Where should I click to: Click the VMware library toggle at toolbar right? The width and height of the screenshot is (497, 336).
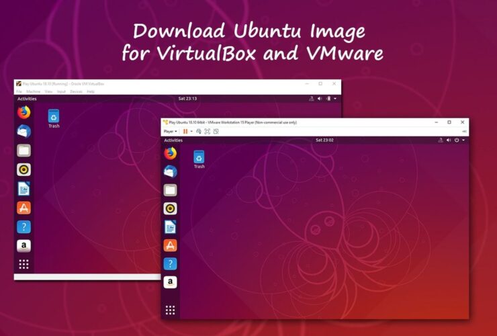(464, 131)
